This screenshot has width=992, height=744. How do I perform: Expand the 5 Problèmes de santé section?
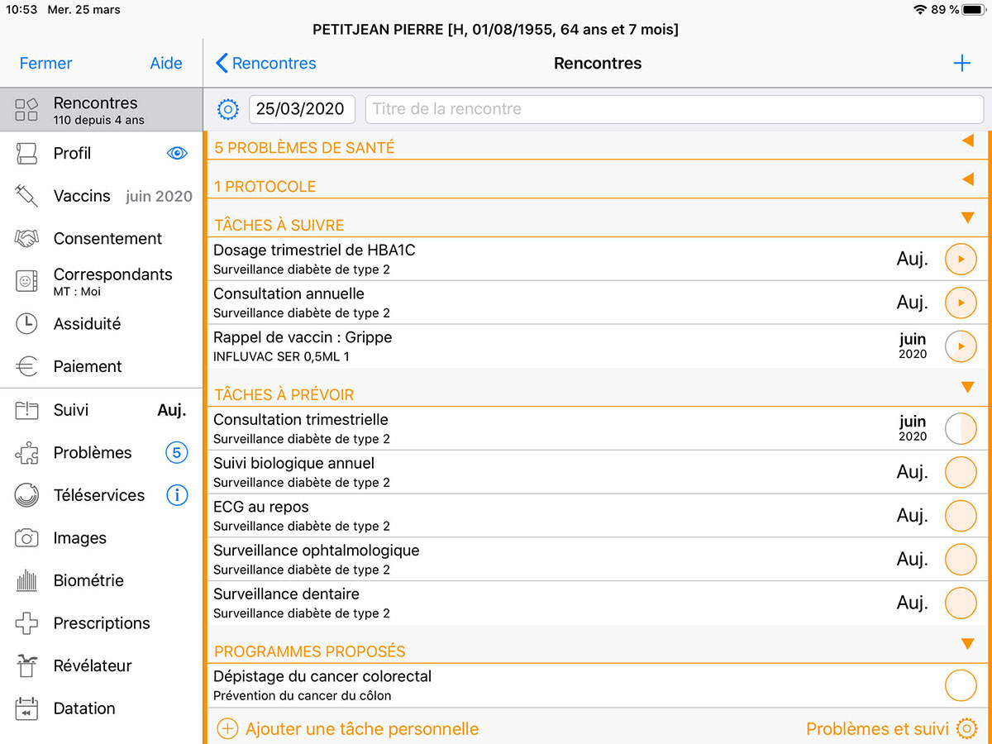pos(967,141)
